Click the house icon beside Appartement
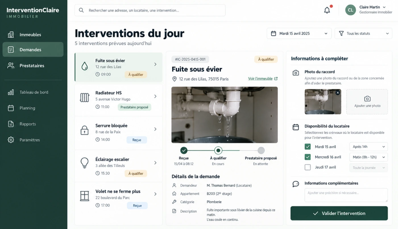Image resolution: width=398 pixels, height=229 pixels. point(174,193)
